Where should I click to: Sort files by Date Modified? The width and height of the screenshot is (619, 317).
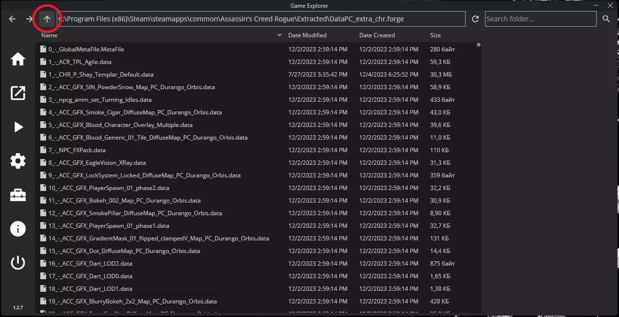point(307,35)
